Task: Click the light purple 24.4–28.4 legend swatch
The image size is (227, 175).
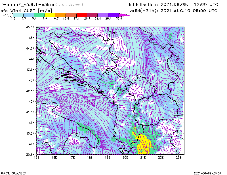Action: tap(103, 15)
